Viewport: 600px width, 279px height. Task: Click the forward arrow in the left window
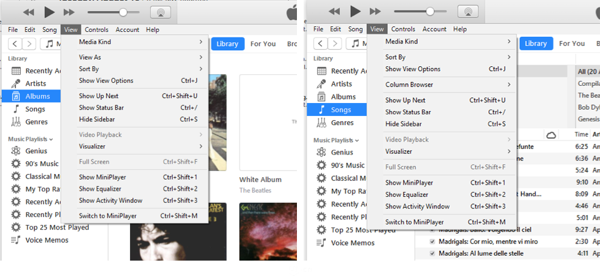click(x=29, y=44)
